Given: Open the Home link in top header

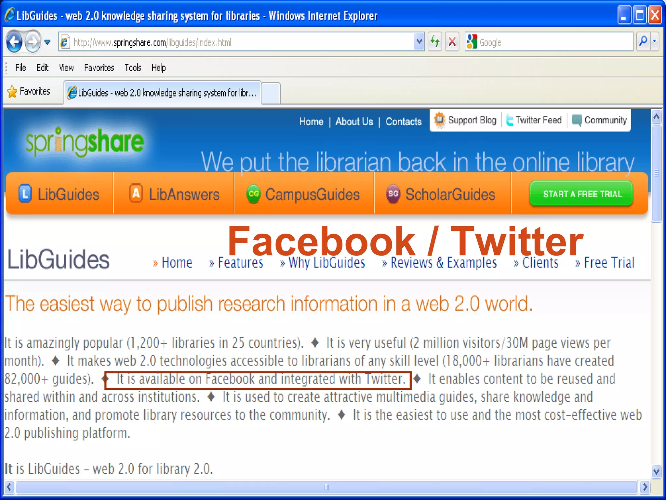Looking at the screenshot, I should 311,122.
